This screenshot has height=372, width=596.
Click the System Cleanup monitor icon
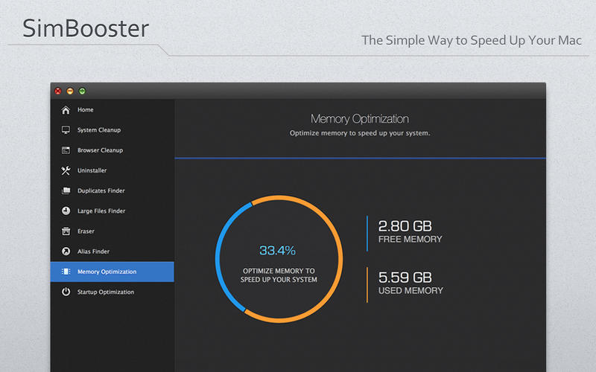[66, 130]
